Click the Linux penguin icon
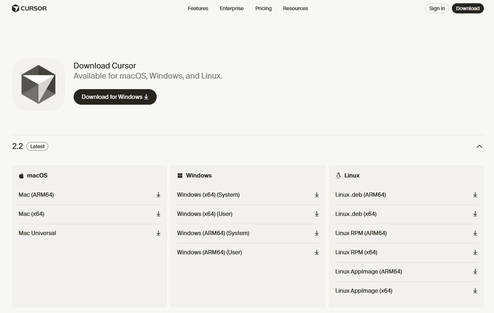 pyautogui.click(x=338, y=176)
